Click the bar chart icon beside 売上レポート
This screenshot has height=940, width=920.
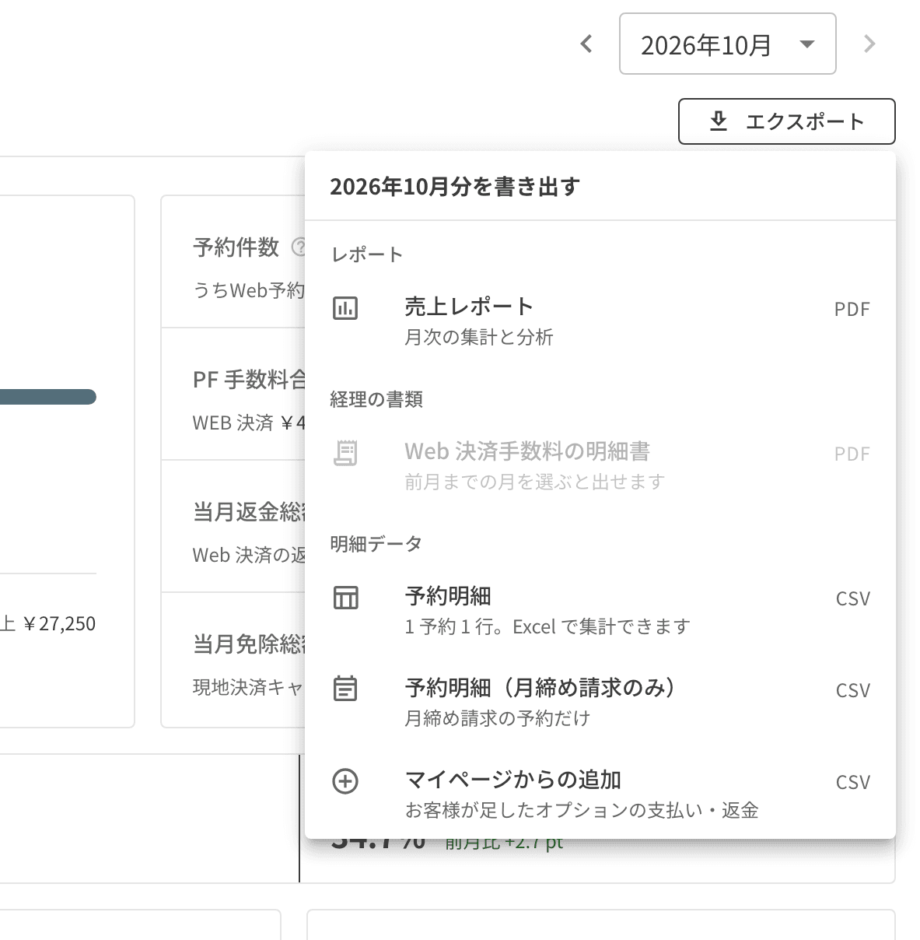click(345, 308)
